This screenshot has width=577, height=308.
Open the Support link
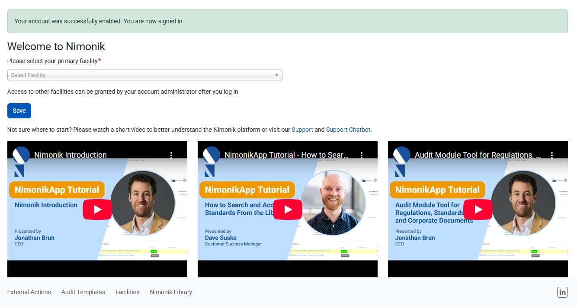point(302,130)
